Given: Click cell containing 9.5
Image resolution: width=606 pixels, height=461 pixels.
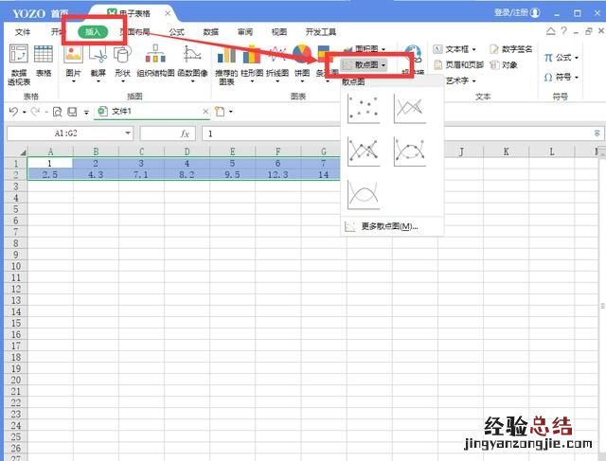Looking at the screenshot, I should 232,175.
